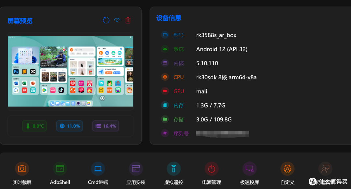Toggle the eye icon in screen preview
This screenshot has height=189, width=351.
[117, 20]
